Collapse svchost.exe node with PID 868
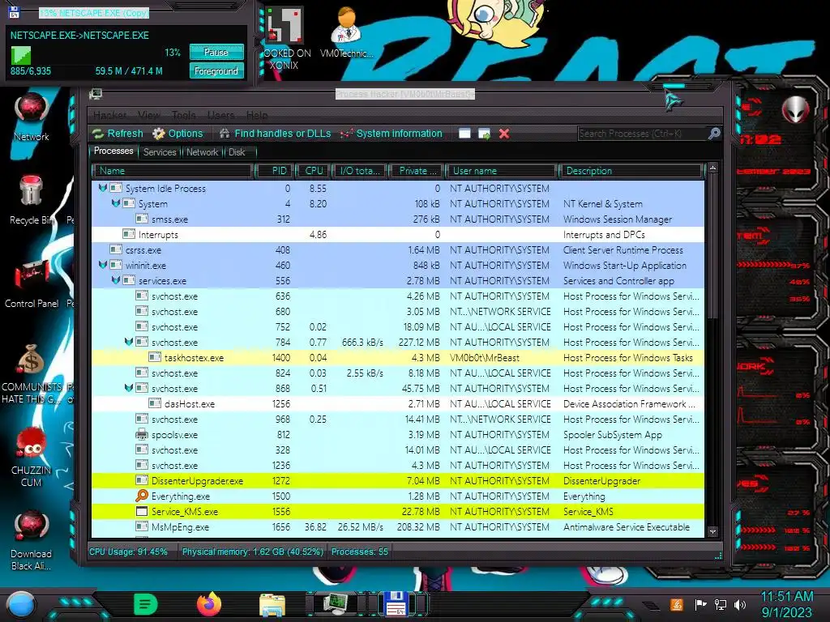The width and height of the screenshot is (830, 622). click(x=129, y=388)
